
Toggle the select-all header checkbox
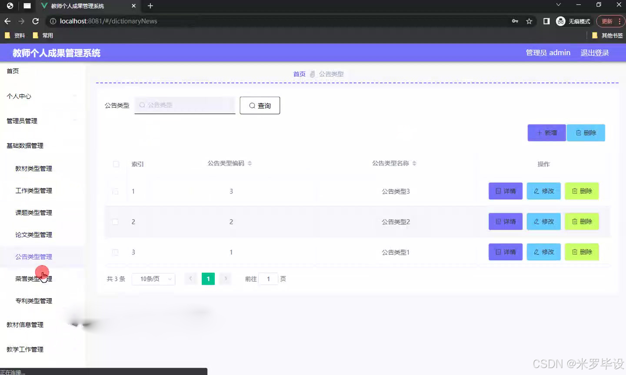[116, 164]
